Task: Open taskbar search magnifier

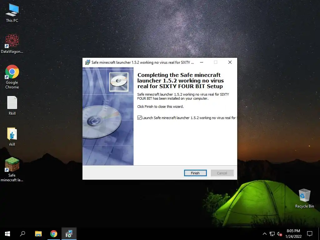Action: 22,234
